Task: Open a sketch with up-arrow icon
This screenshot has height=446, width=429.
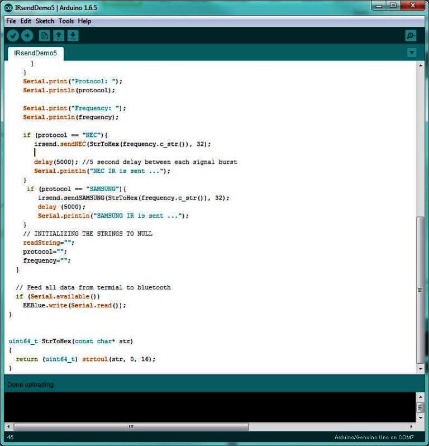Action: (59, 36)
